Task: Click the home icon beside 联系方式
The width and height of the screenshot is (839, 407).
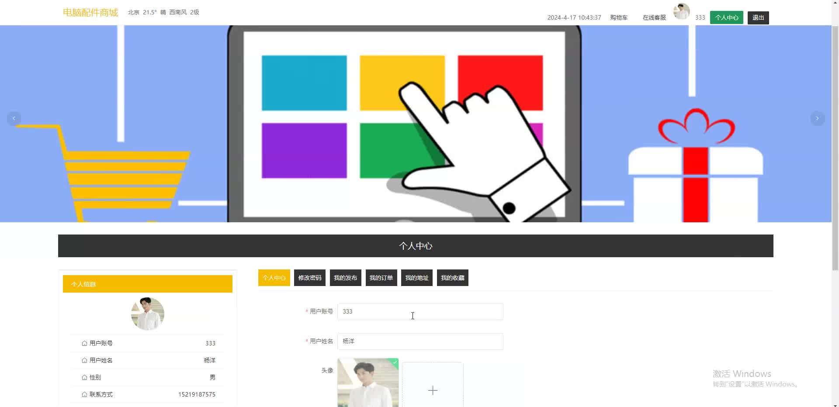Action: click(x=84, y=394)
